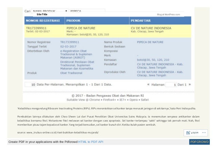This screenshot has width=217, height=153.
Task: Select registration number TR173399911 in yellow row
Action: (36, 28)
